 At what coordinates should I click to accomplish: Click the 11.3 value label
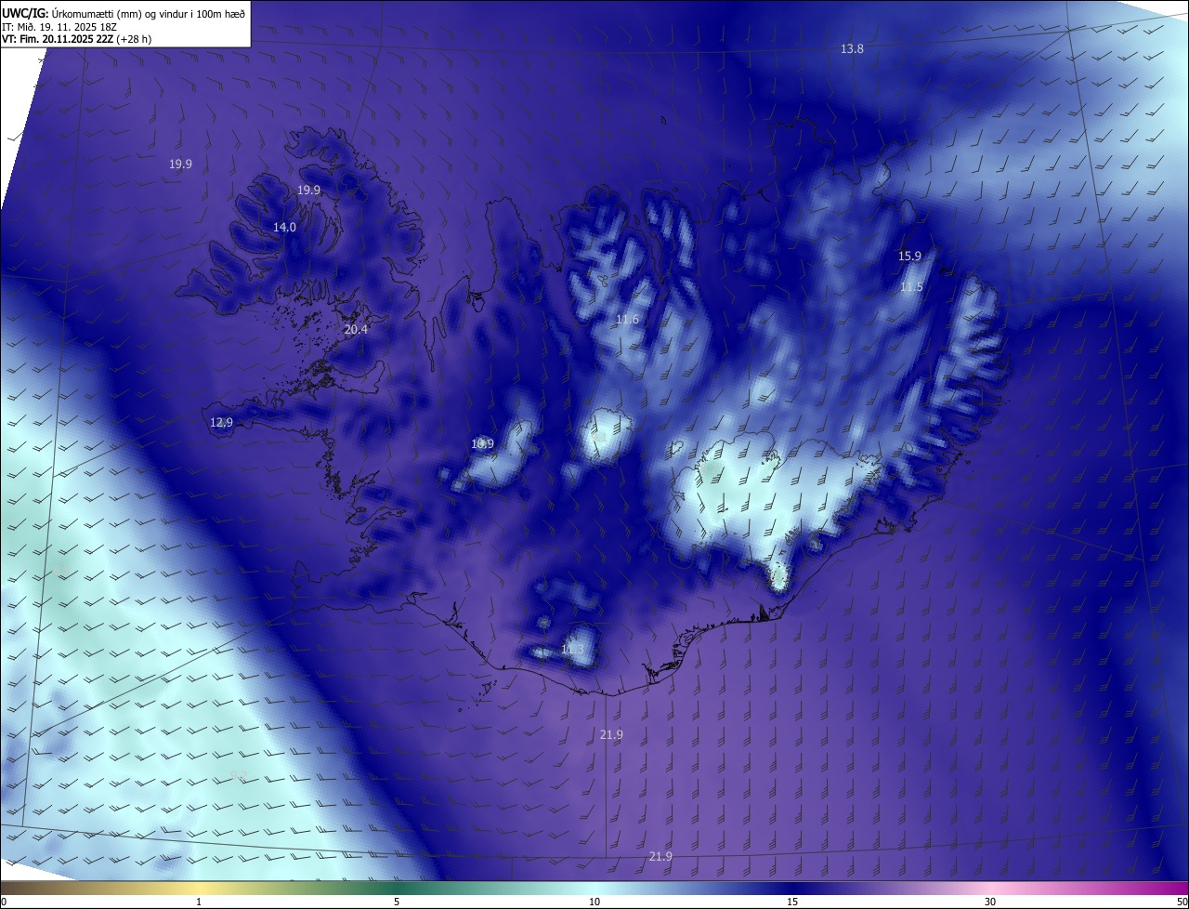coord(572,649)
